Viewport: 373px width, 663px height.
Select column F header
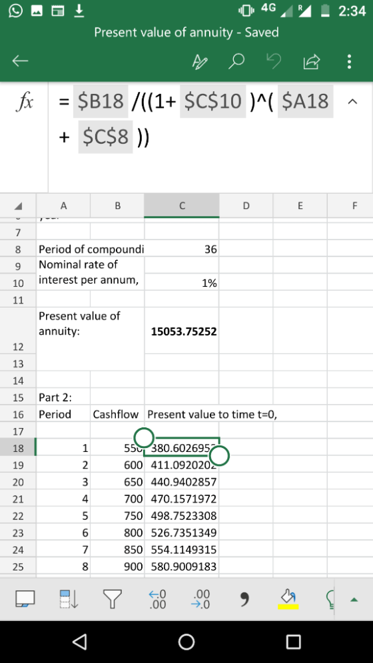351,206
